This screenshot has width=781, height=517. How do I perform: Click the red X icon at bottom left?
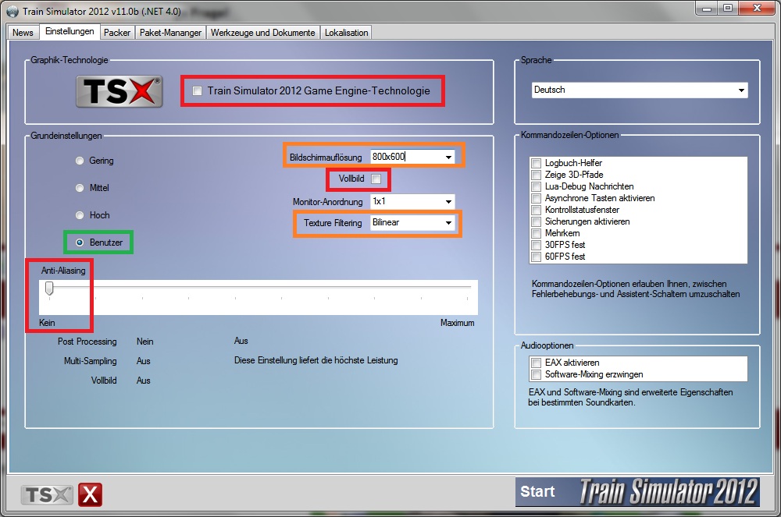tap(90, 494)
